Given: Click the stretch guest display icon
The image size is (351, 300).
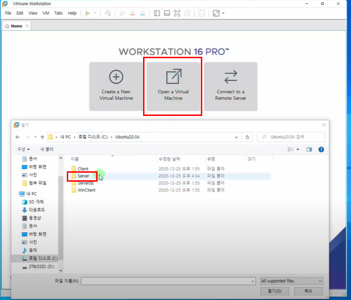Looking at the screenshot, I should 216,13.
